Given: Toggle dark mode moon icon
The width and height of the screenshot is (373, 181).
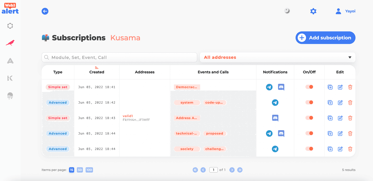Looking at the screenshot, I should click(287, 11).
